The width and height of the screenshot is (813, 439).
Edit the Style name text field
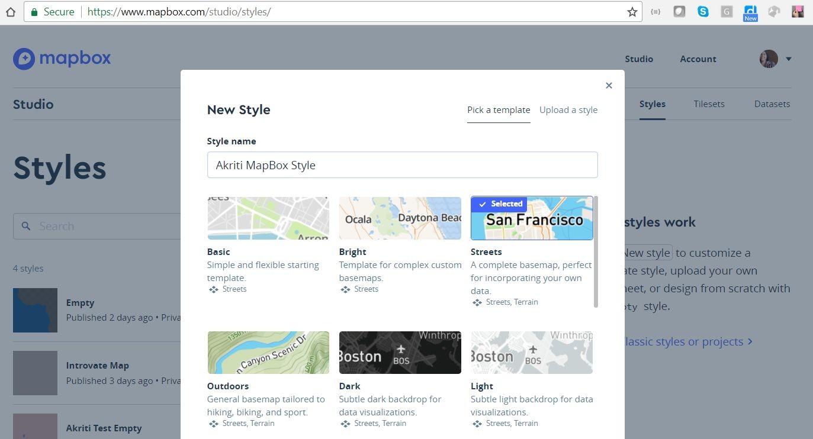403,165
